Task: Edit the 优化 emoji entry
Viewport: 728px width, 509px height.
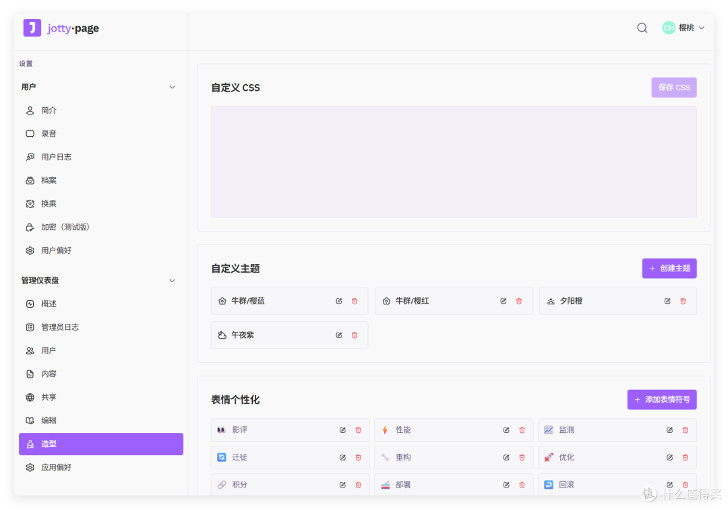Action: pyautogui.click(x=669, y=458)
